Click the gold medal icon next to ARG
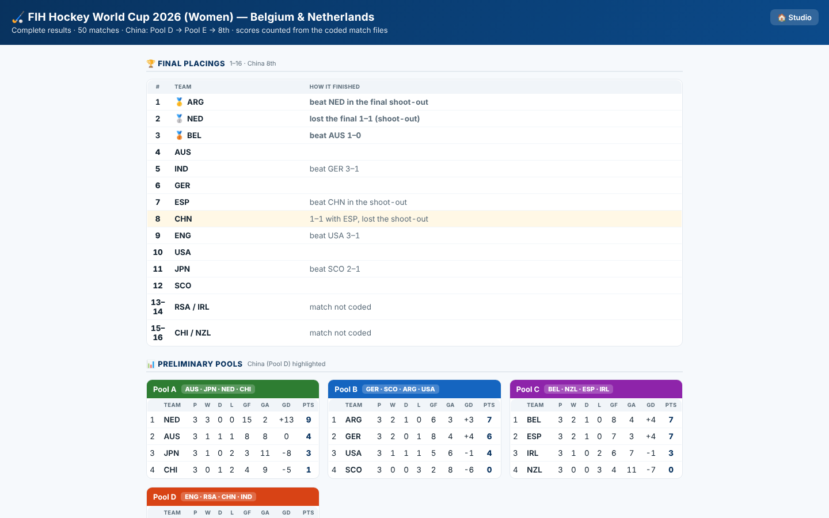Viewport: 829px width, 518px height. (x=180, y=102)
